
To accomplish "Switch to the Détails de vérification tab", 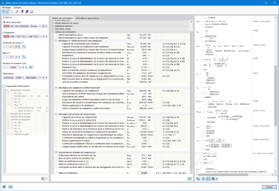I will tap(62, 18).
